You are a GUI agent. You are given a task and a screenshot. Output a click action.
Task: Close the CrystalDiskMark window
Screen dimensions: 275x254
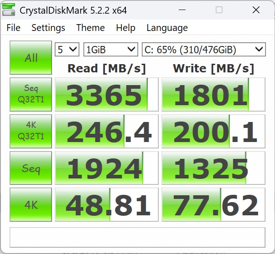[x=256, y=10]
